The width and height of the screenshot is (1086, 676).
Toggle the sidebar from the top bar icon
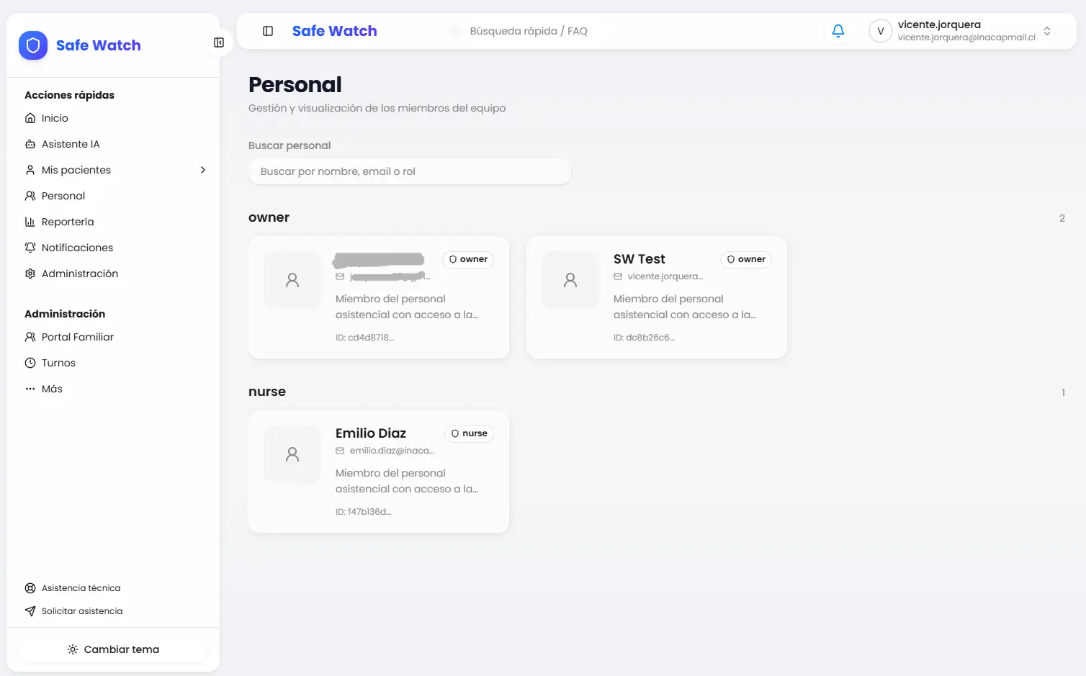pyautogui.click(x=268, y=31)
